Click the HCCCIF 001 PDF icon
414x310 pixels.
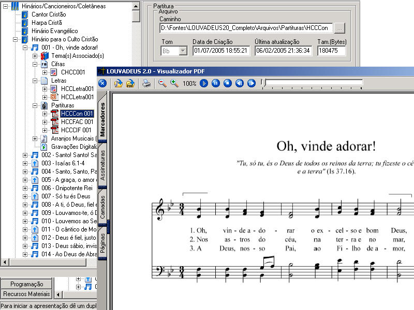55,130
